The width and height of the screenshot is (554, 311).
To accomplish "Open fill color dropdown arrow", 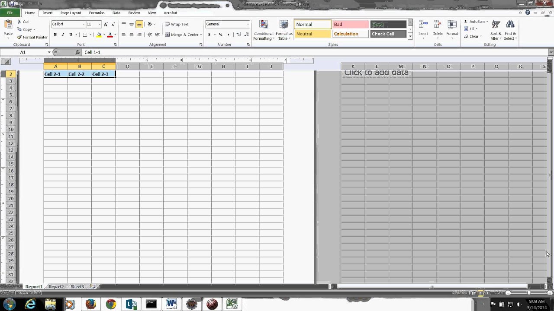I will pyautogui.click(x=104, y=35).
